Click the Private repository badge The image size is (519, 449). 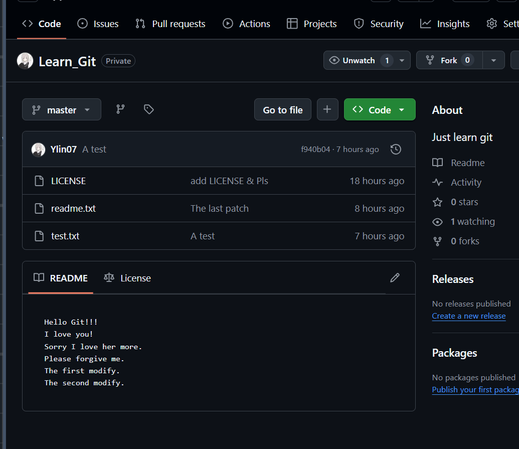(x=118, y=61)
